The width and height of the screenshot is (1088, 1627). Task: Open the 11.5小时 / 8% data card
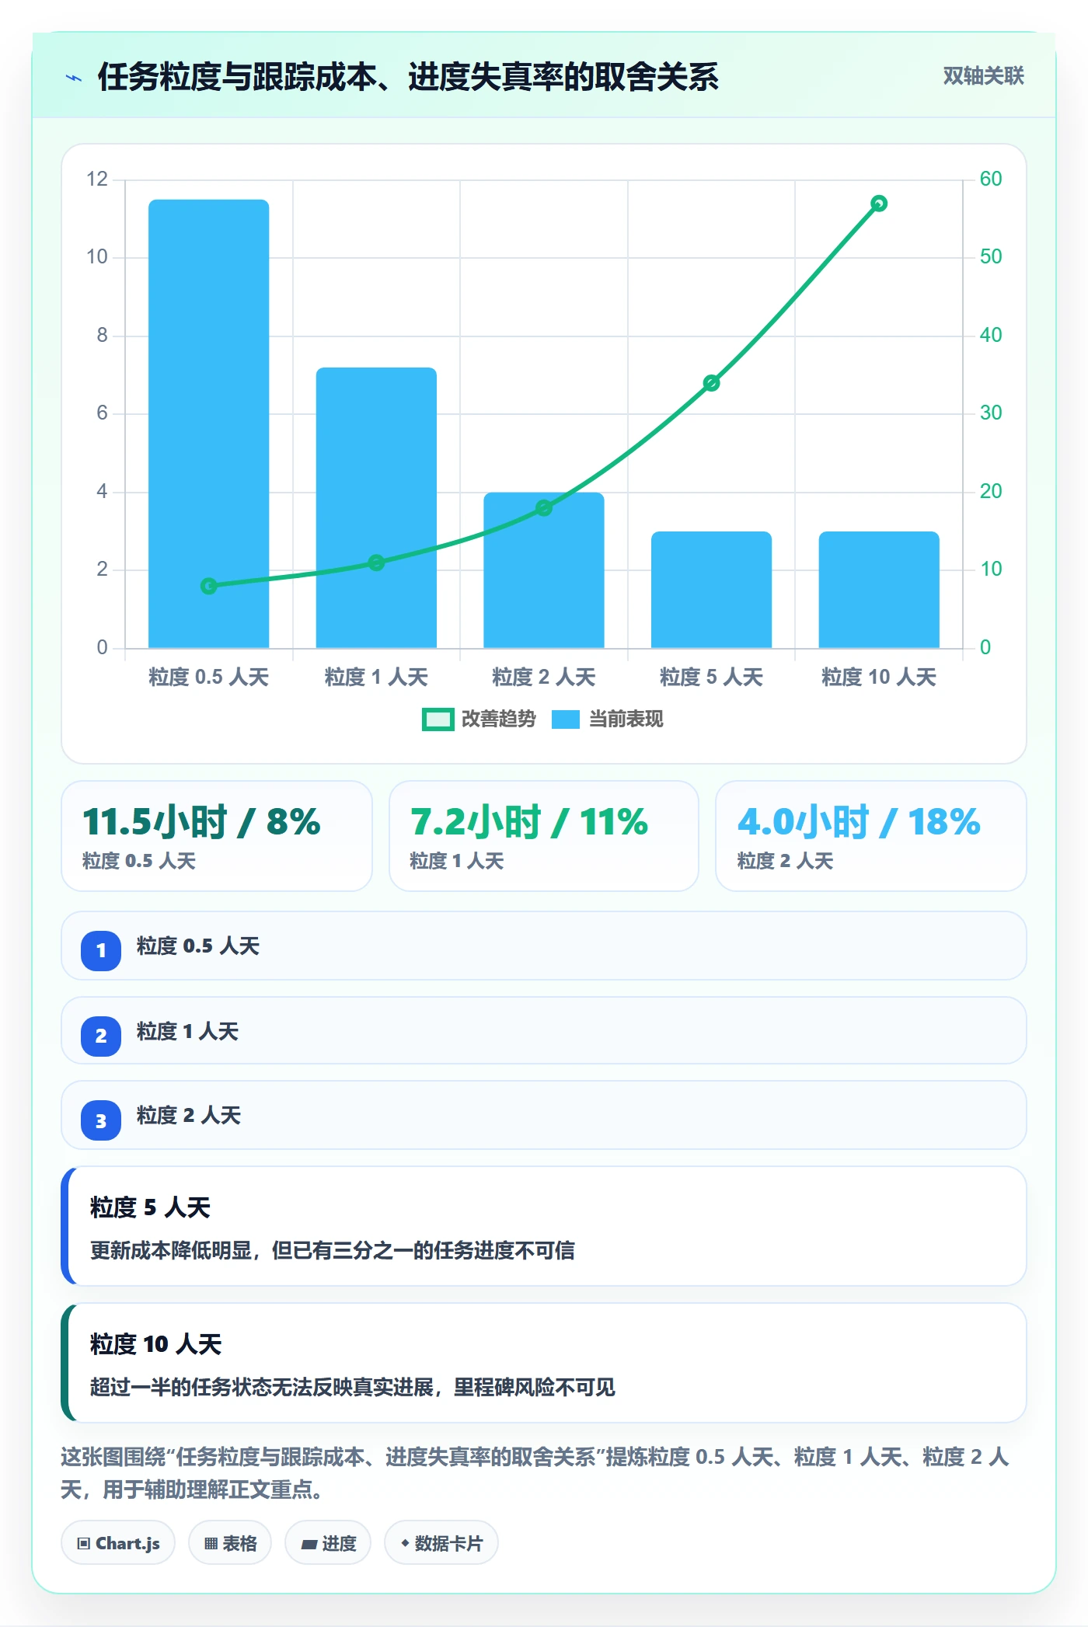click(217, 836)
